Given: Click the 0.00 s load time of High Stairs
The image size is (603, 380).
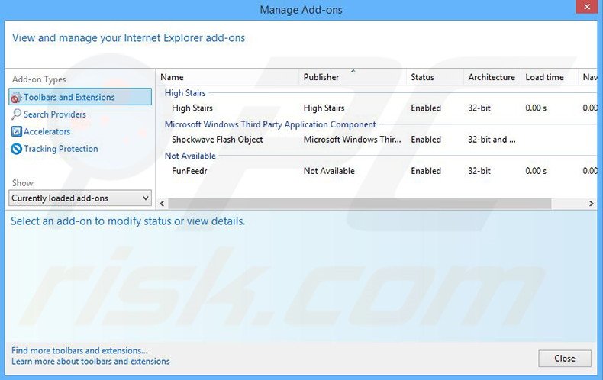Looking at the screenshot, I should pyautogui.click(x=536, y=108).
